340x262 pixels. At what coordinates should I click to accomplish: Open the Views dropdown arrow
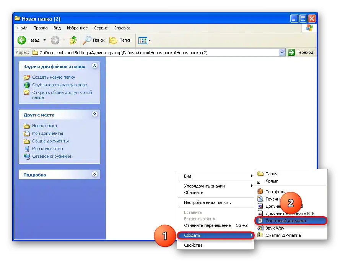(149, 40)
